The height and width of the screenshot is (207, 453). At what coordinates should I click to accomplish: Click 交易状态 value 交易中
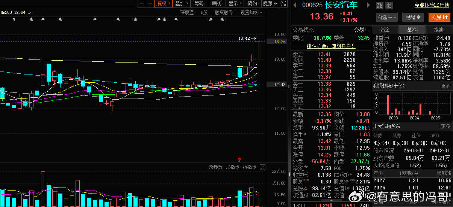tap(362, 30)
